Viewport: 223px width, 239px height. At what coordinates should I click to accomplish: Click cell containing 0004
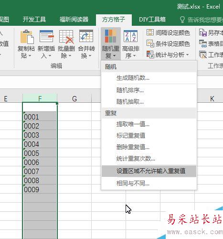point(40,143)
